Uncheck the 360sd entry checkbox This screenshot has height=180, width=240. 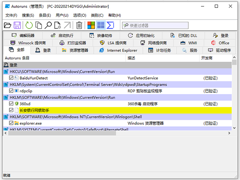pos(11,103)
